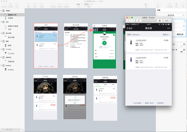Click the Group folder toolbar icon
This screenshot has width=187, height=132.
(x=28, y=4)
